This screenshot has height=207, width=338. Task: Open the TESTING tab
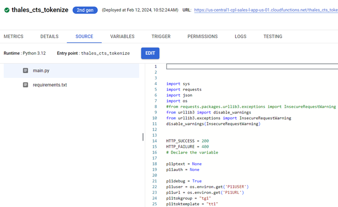click(x=273, y=37)
